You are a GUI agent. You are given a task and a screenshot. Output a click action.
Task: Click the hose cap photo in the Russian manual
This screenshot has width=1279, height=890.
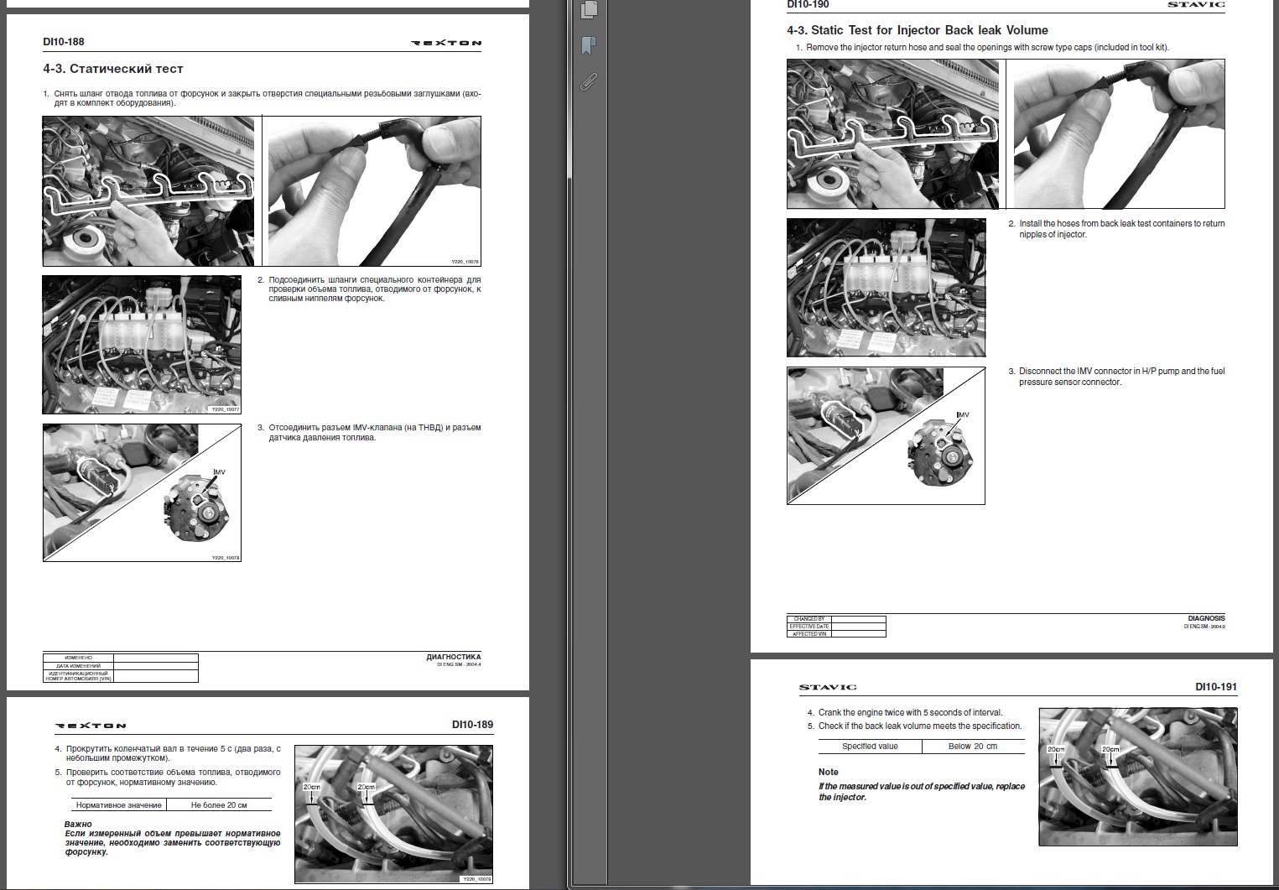click(x=374, y=190)
